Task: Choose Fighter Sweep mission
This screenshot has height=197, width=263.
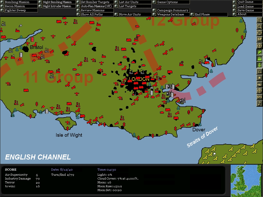Action: (x=19, y=10)
